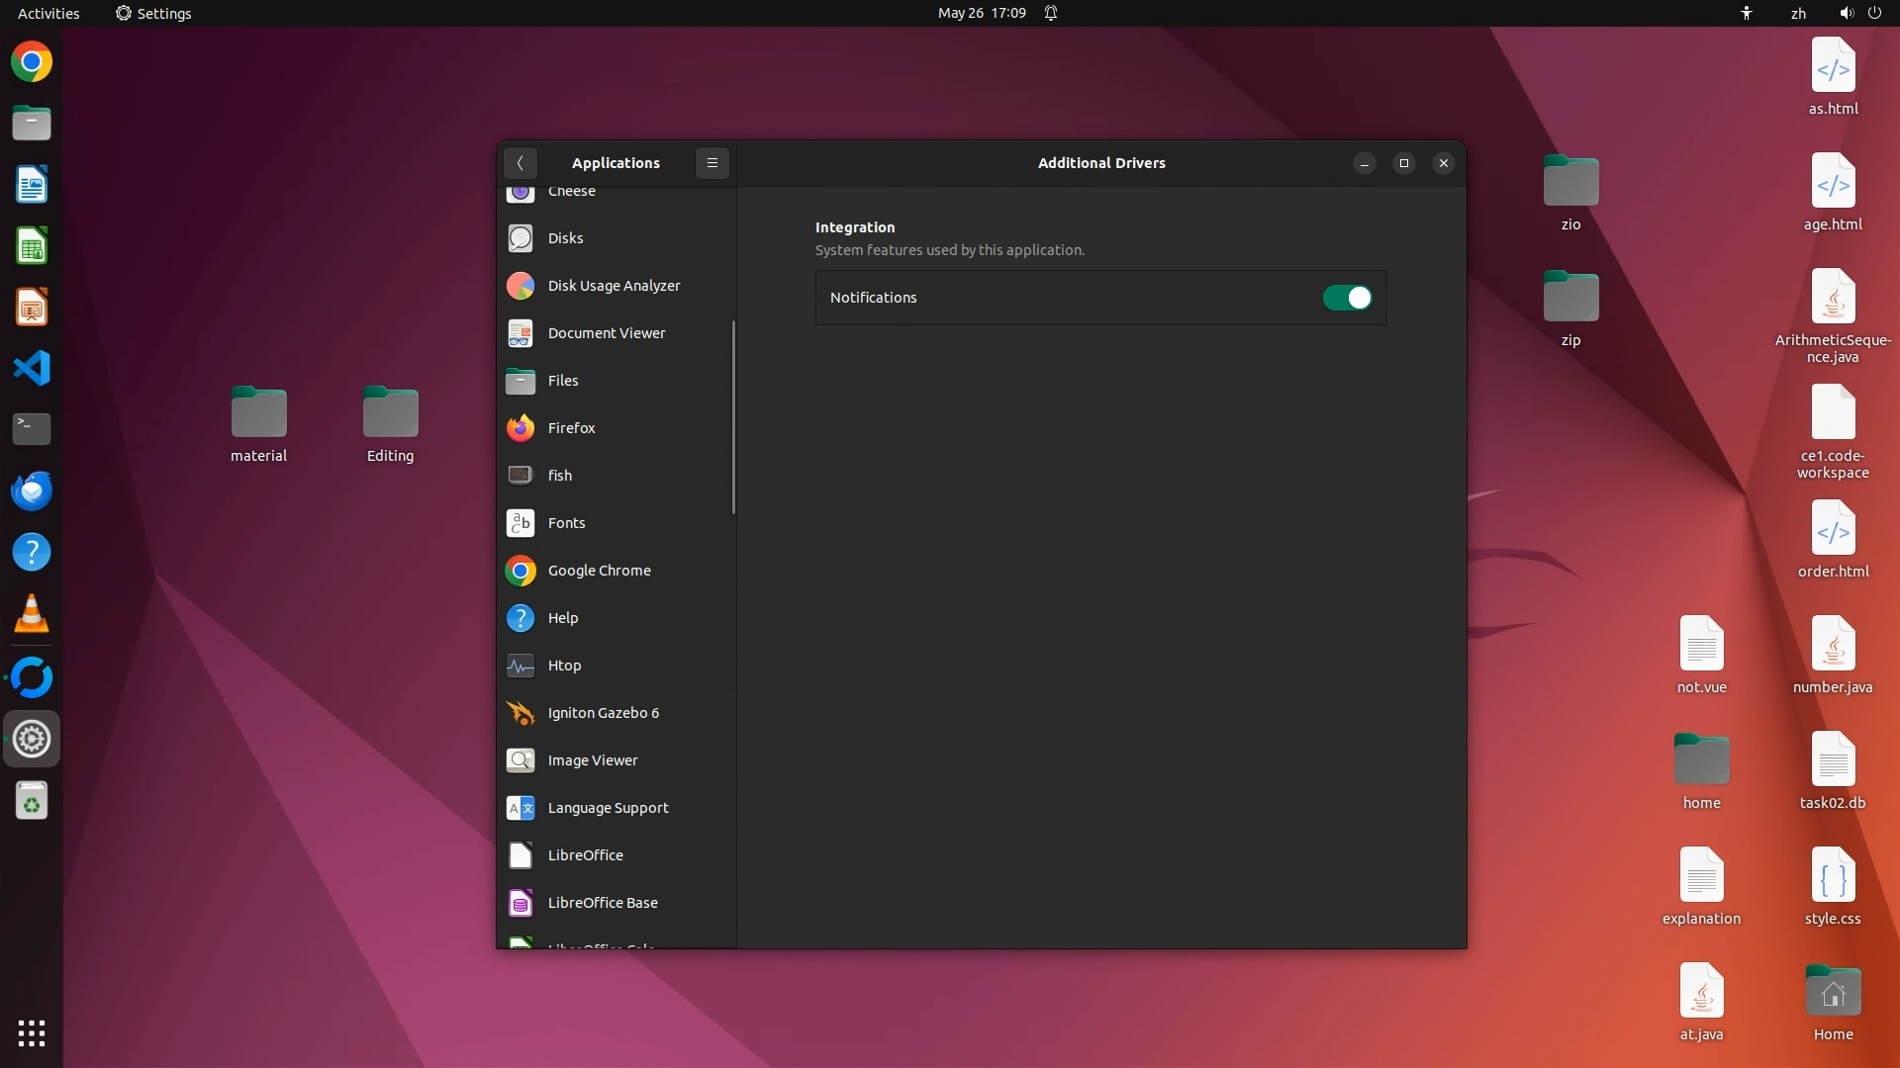Open the Settings app menu in top bar
The width and height of the screenshot is (1900, 1068).
click(153, 13)
